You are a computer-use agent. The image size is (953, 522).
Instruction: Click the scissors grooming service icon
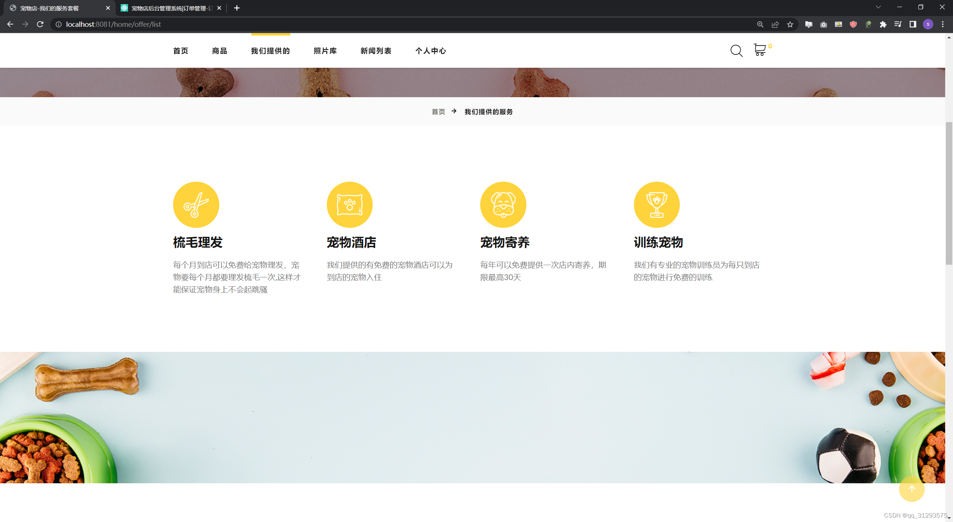[196, 204]
